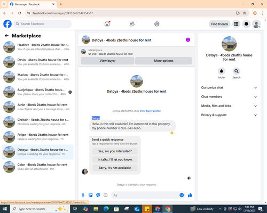Select the Datoya conversation in the list
The height and width of the screenshot is (213, 267).
[x=37, y=152]
